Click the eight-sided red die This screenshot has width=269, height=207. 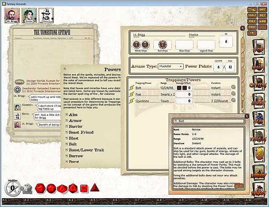coord(73,188)
